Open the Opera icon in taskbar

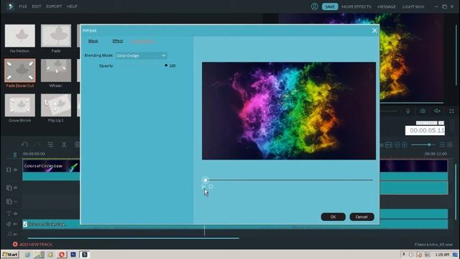tap(62, 255)
